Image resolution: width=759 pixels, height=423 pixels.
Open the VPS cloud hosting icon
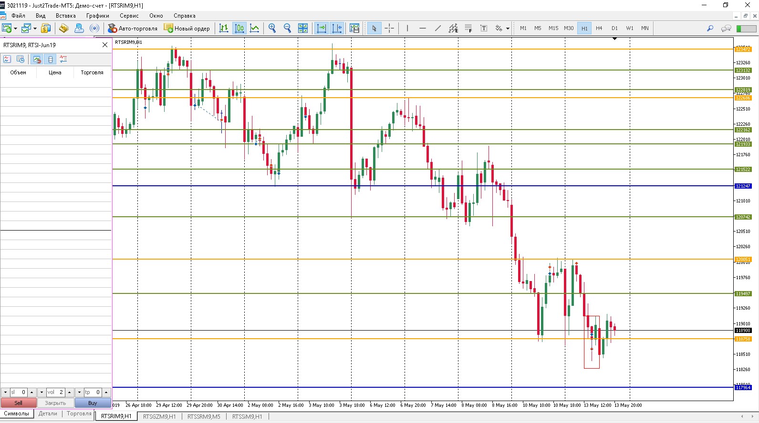(79, 28)
